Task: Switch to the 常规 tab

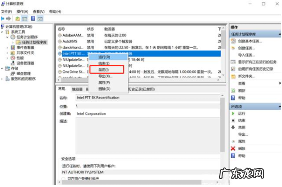Action: click(x=62, y=89)
